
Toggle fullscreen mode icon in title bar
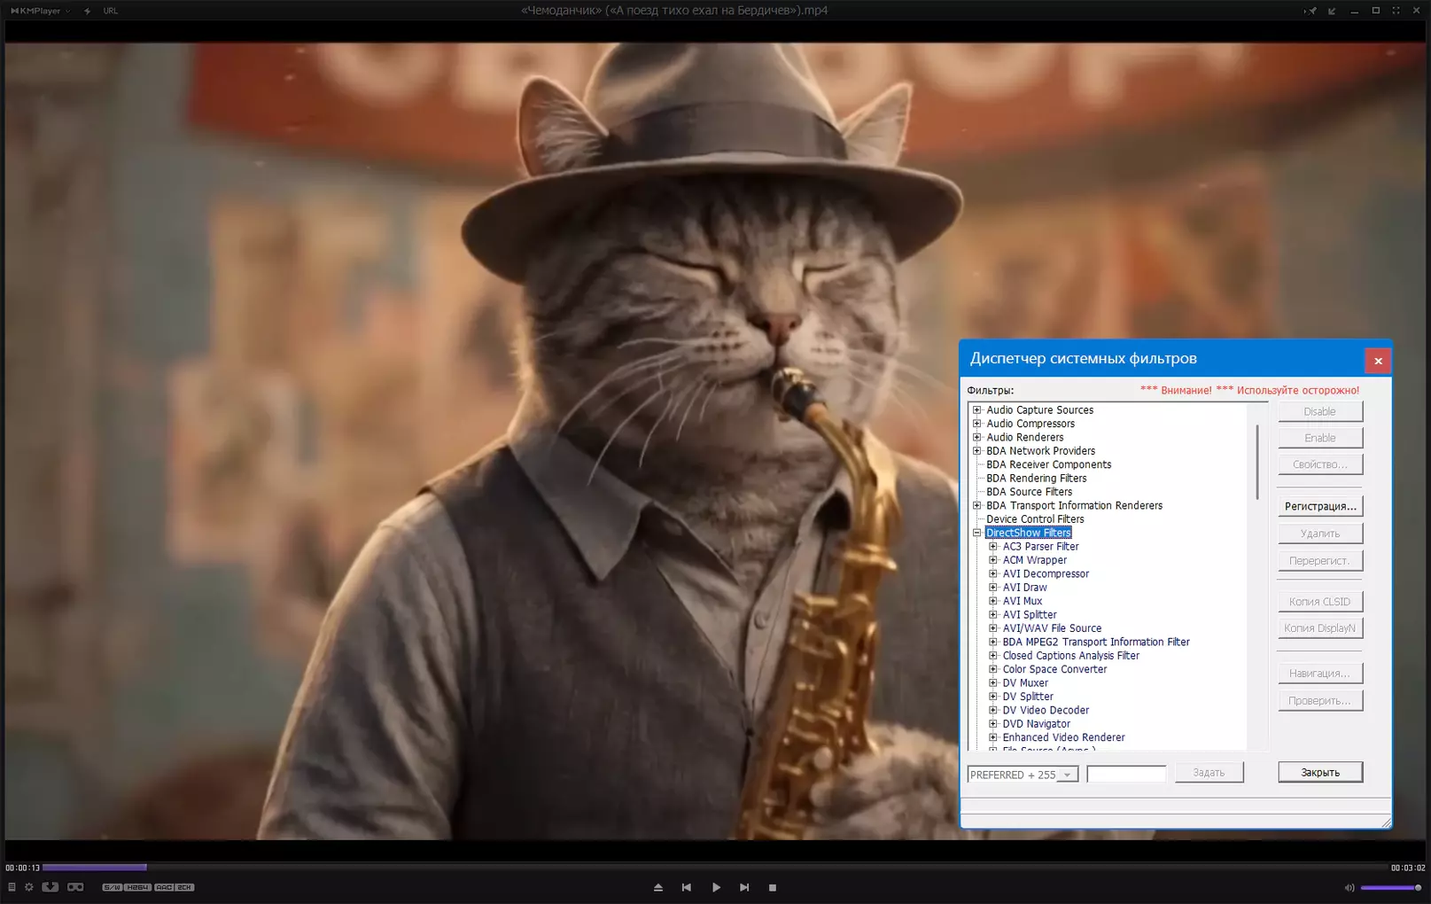[1396, 11]
